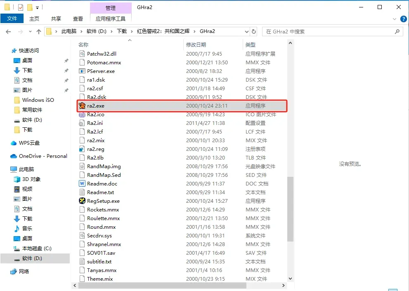Expand the ribbon with the chevron
The height and width of the screenshot is (291, 409).
click(x=395, y=19)
